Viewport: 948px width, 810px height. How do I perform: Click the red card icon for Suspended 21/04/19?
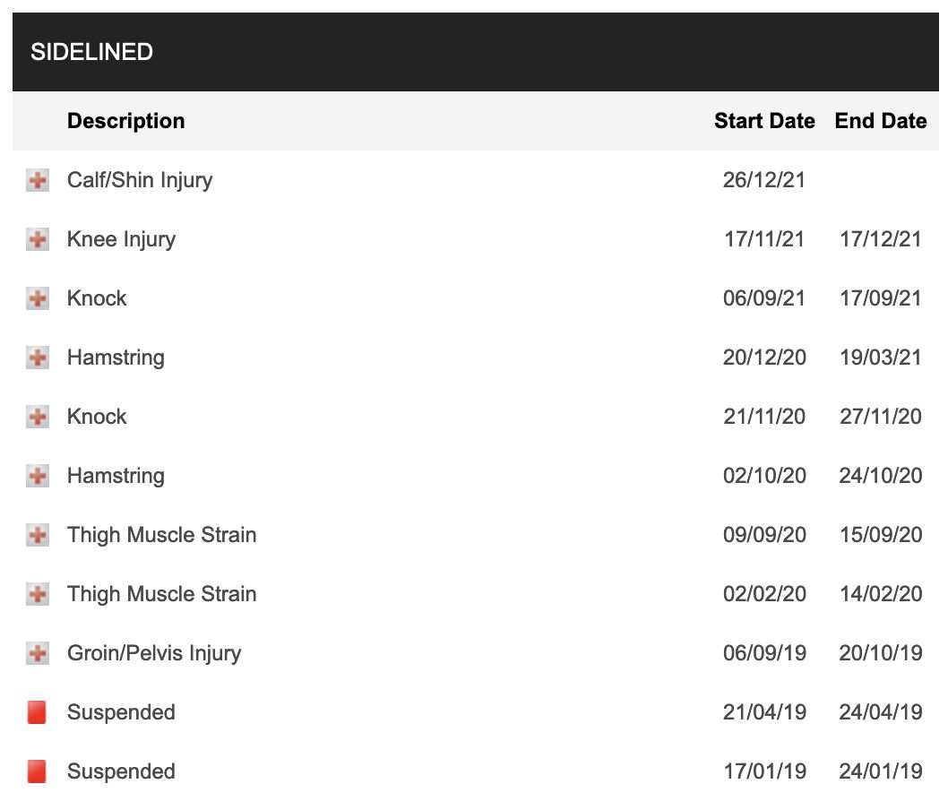click(37, 712)
